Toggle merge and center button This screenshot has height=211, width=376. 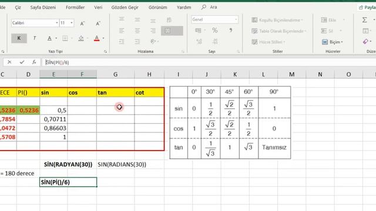point(172,30)
